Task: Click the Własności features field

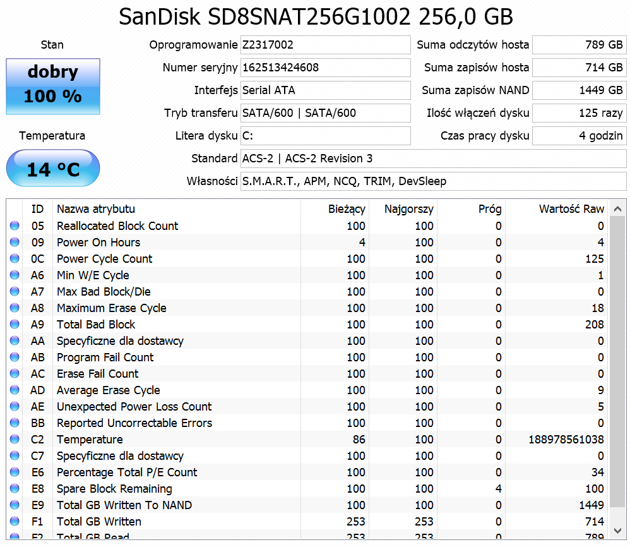Action: [x=433, y=181]
